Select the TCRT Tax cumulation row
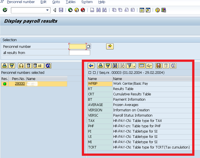Viewport: 200px width, 158px height. coord(140,147)
